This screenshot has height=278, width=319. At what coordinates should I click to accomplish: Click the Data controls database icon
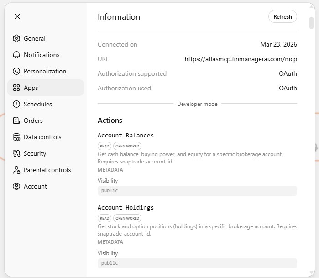[x=16, y=137]
